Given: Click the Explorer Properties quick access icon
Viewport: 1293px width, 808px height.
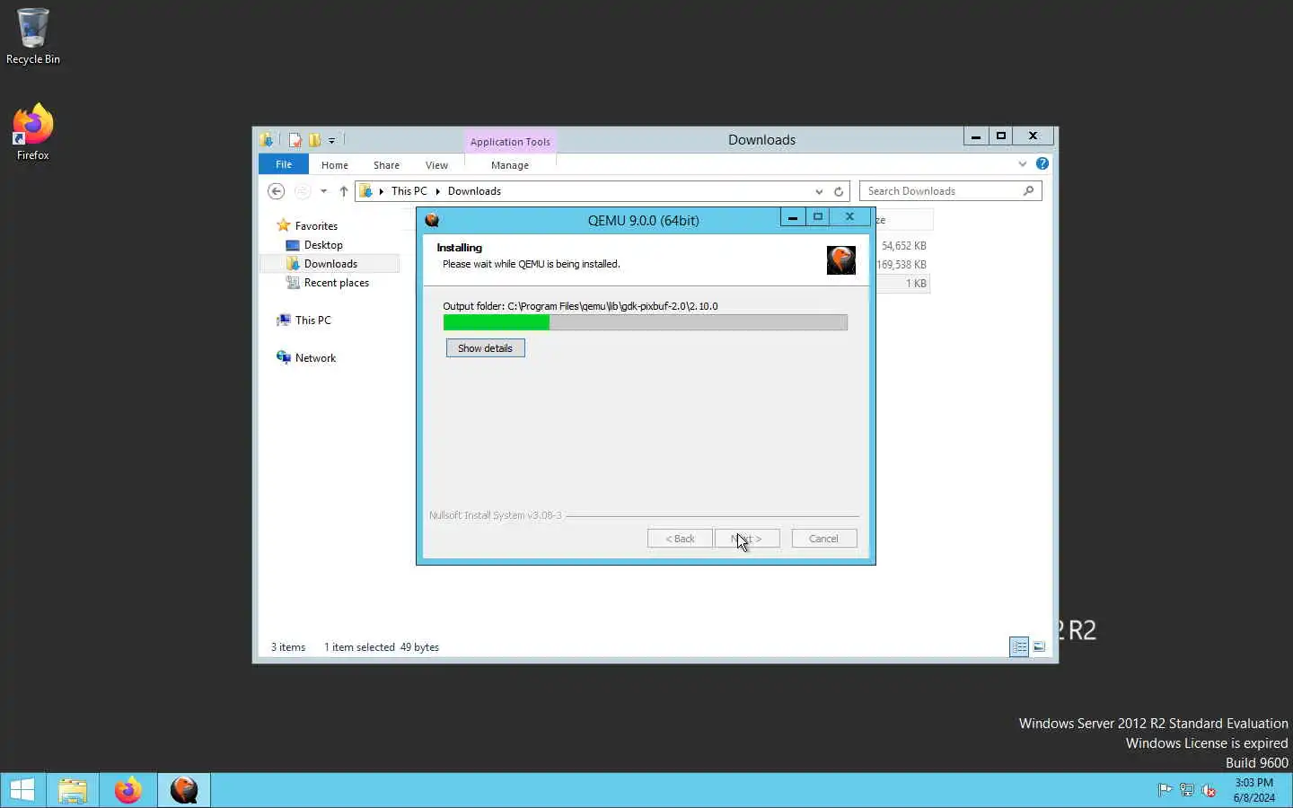Looking at the screenshot, I should point(295,140).
